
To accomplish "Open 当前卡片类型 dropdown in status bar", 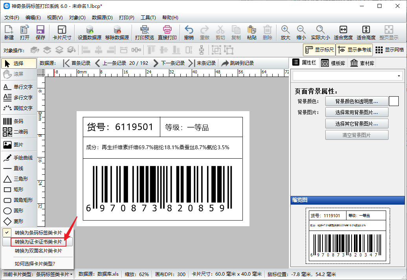I will (38, 274).
